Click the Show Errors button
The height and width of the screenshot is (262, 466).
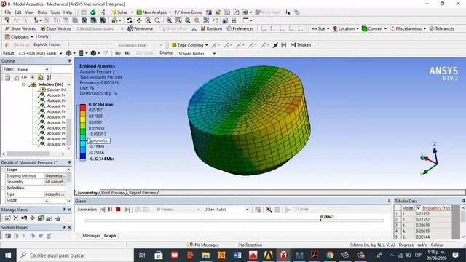click(188, 12)
